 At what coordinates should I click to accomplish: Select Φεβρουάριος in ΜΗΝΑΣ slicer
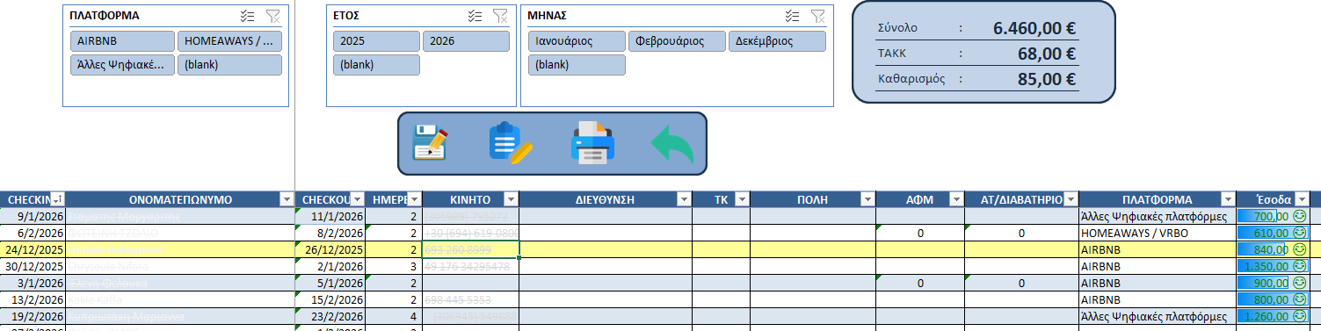[x=677, y=41]
